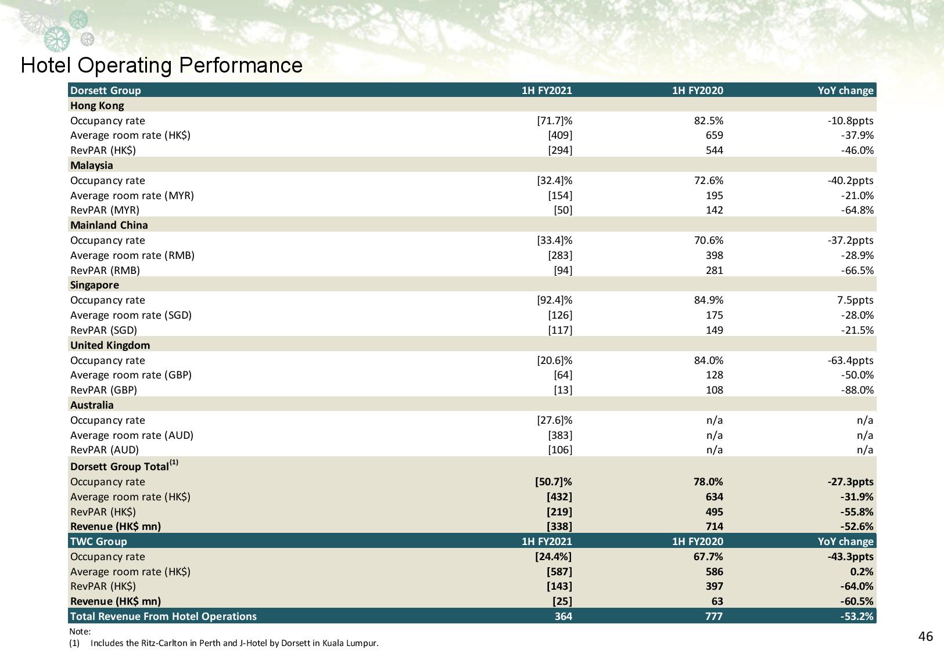Image resolution: width=944 pixels, height=653 pixels.
Task: Click the Average room rate (SGD) label
Action: tap(131, 315)
